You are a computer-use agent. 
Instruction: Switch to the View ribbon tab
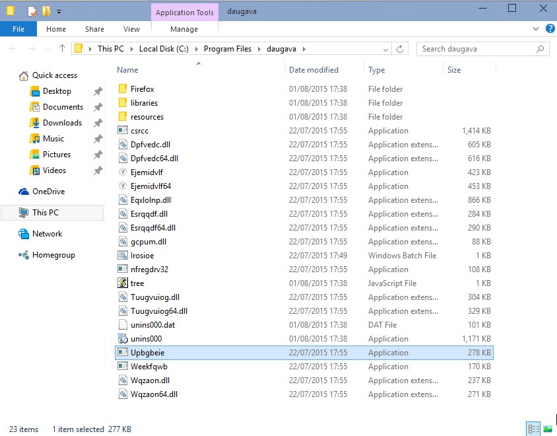[x=131, y=29]
